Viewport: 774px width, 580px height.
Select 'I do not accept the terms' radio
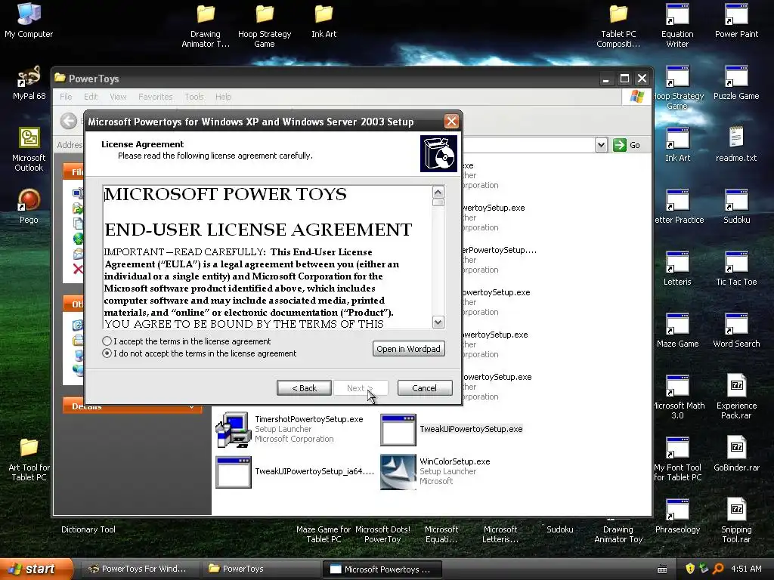(x=107, y=353)
